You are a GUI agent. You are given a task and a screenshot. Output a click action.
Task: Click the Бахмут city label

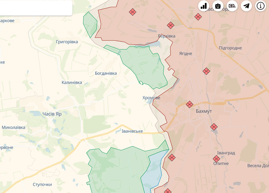(x=204, y=111)
